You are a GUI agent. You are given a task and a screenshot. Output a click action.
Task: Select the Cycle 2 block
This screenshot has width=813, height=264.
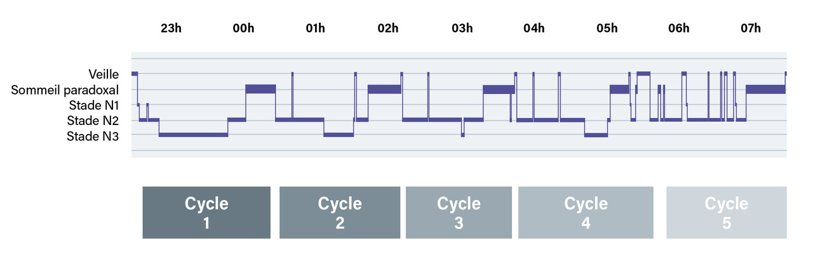(340, 213)
